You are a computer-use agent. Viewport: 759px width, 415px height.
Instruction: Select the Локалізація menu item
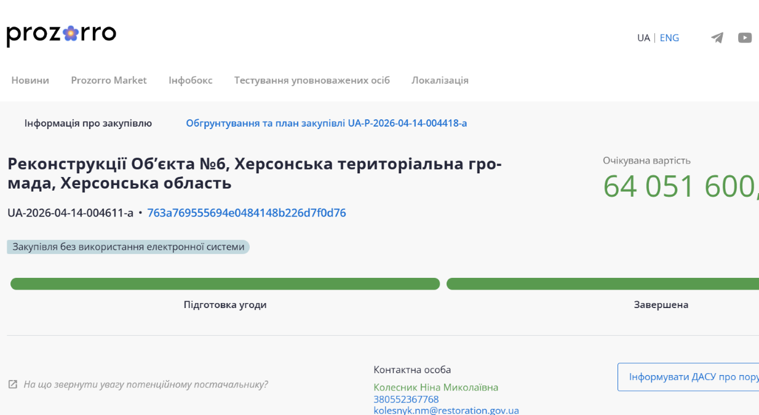[x=440, y=81]
